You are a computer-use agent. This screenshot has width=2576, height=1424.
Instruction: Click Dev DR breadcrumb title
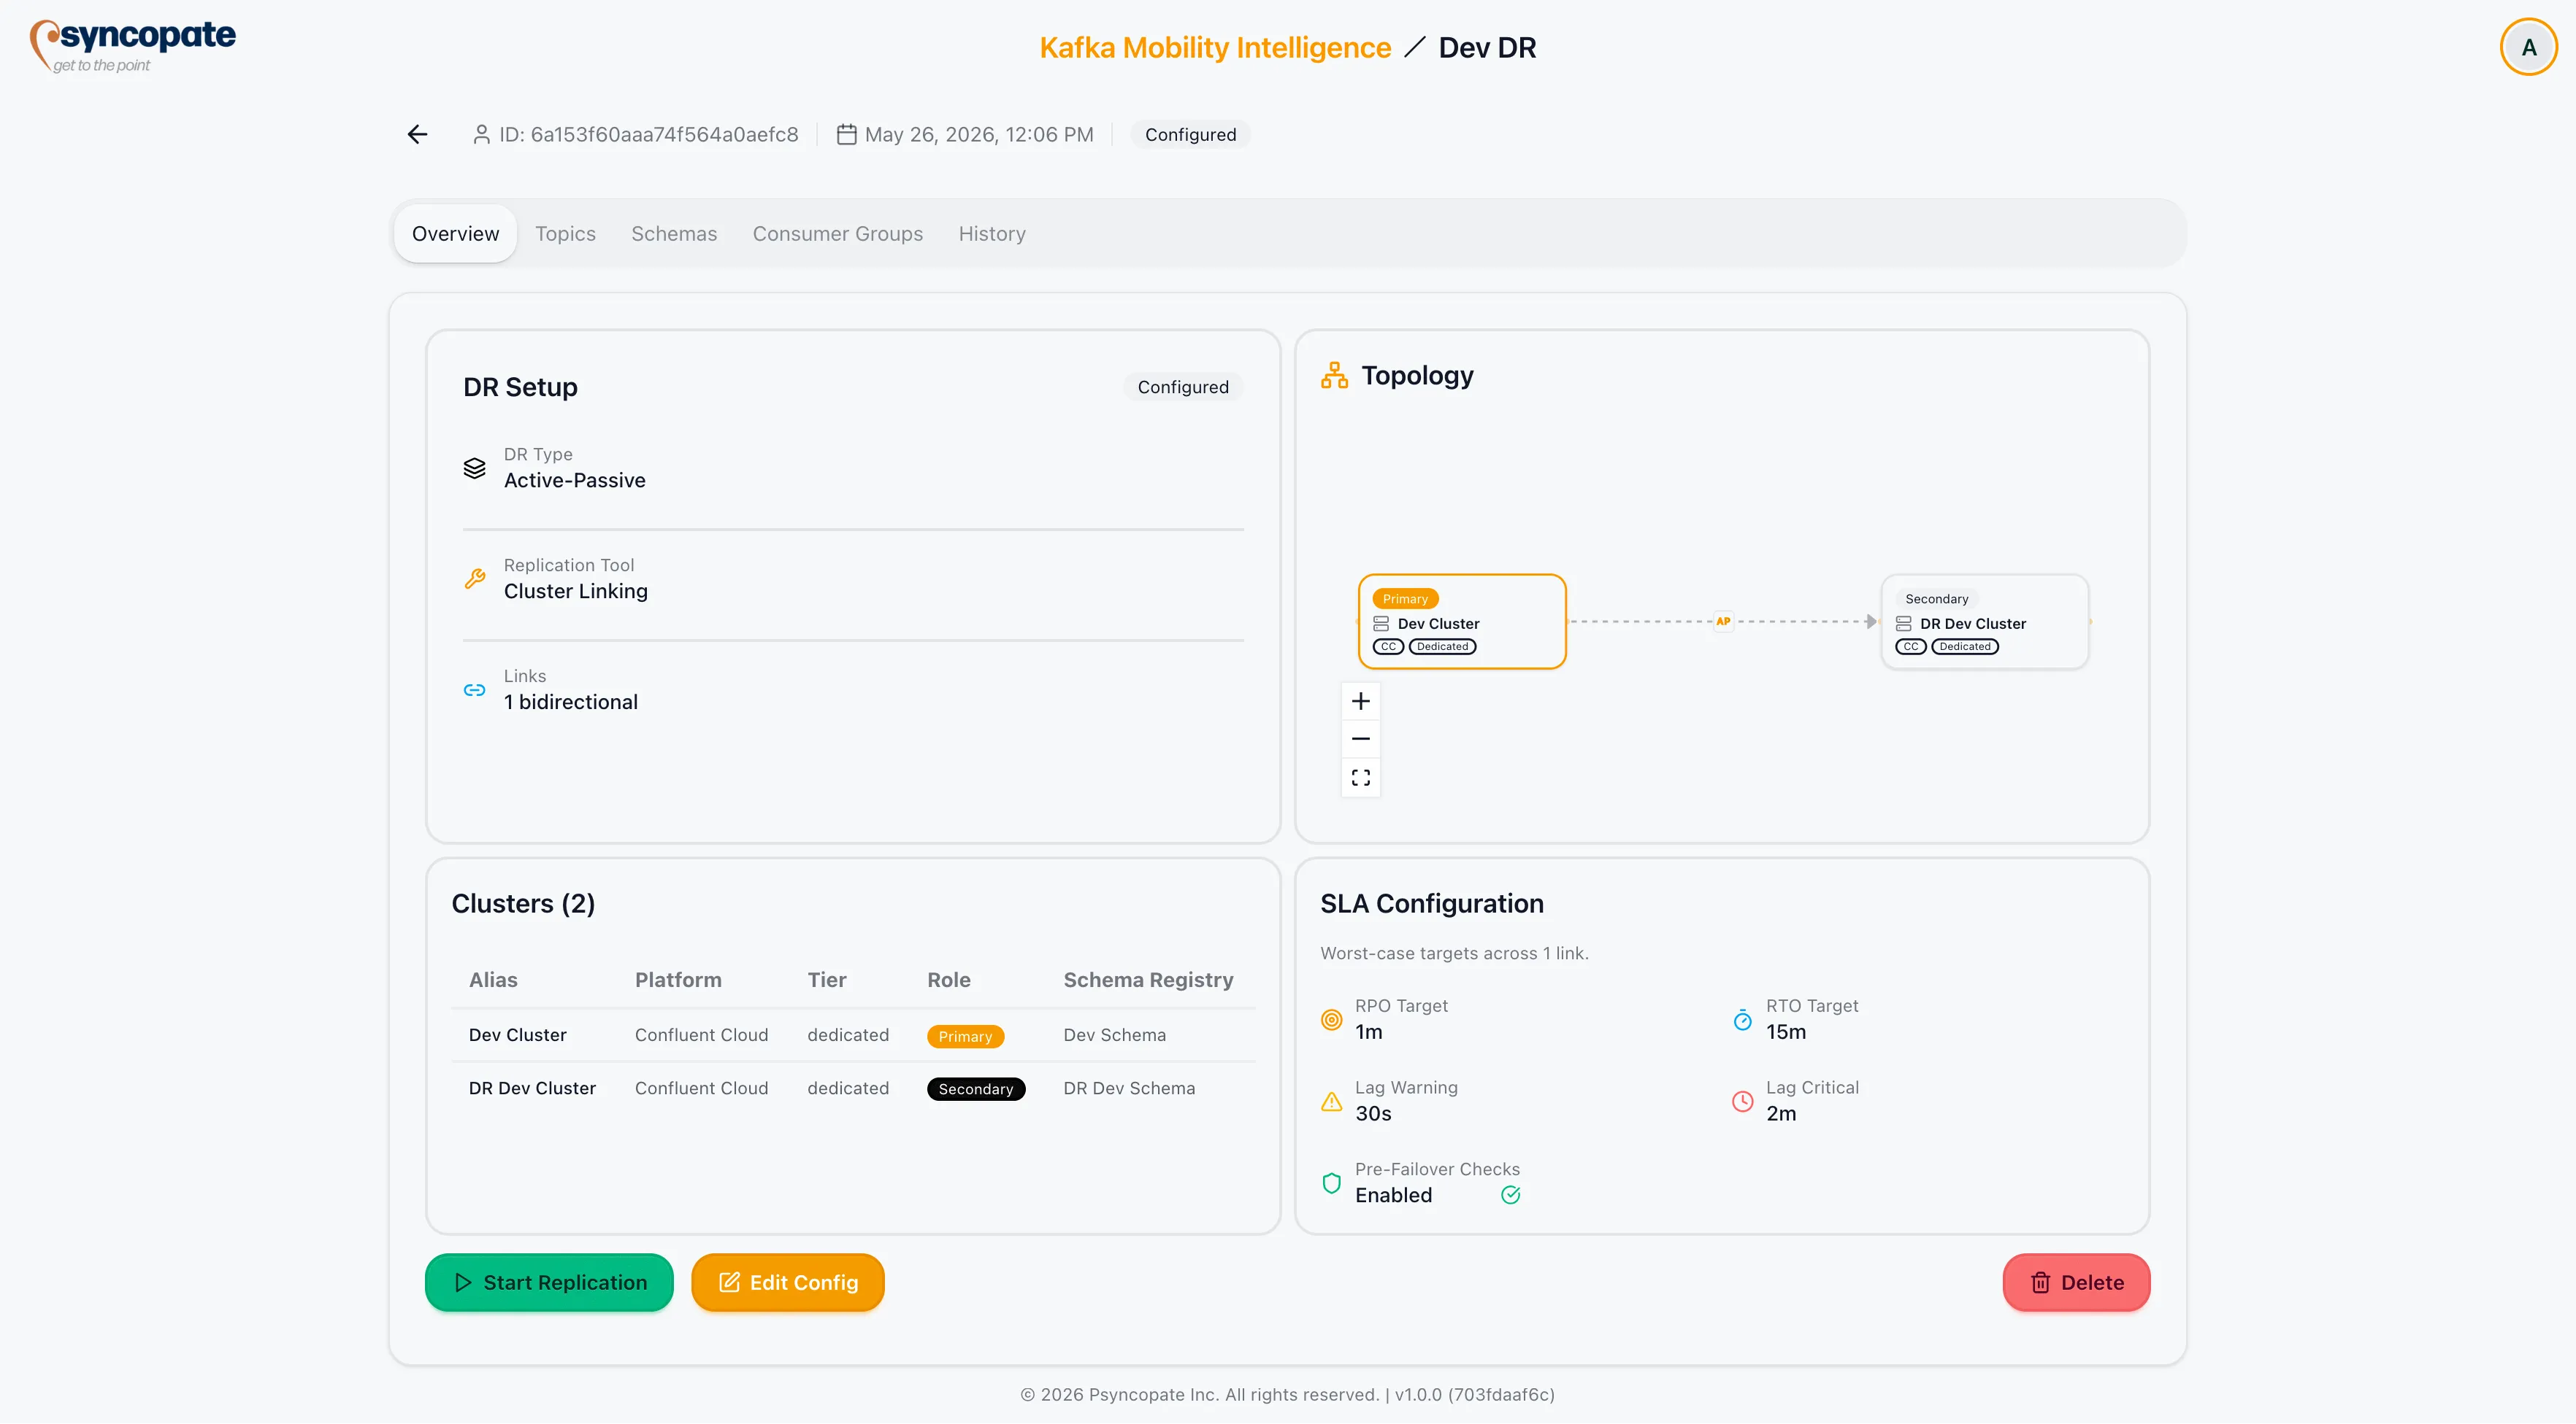1487,47
